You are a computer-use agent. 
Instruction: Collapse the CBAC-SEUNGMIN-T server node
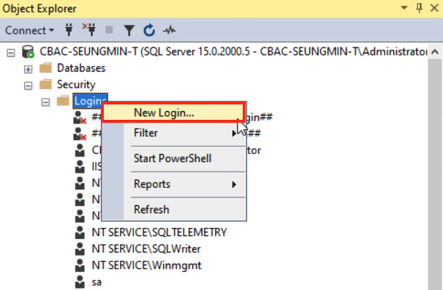(11, 53)
